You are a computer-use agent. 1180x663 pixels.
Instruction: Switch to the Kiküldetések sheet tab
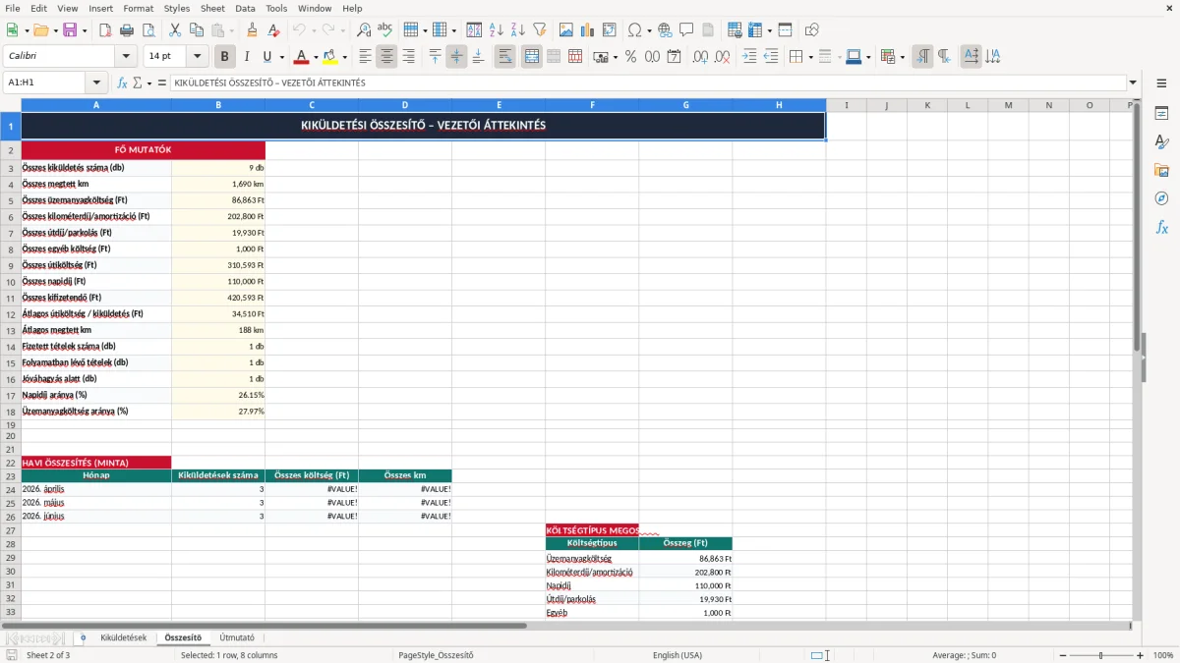pos(123,637)
